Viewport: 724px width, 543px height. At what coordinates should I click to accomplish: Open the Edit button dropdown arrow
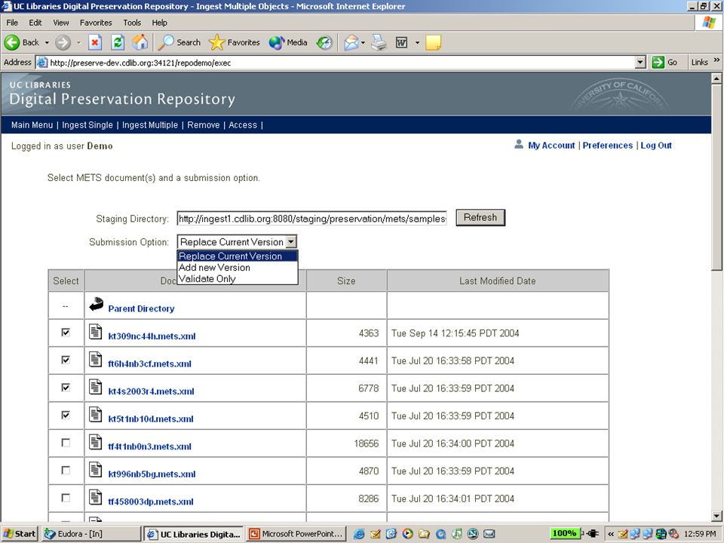click(x=417, y=42)
